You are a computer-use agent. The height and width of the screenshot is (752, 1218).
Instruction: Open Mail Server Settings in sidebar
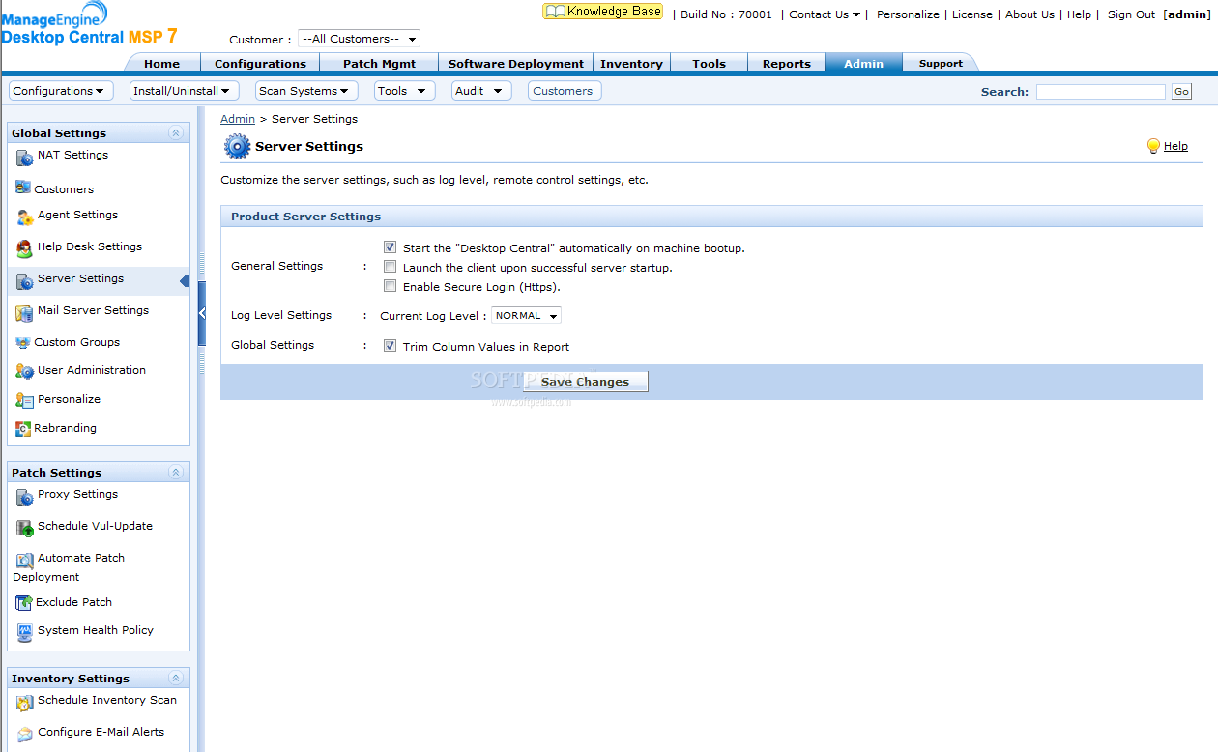(93, 310)
